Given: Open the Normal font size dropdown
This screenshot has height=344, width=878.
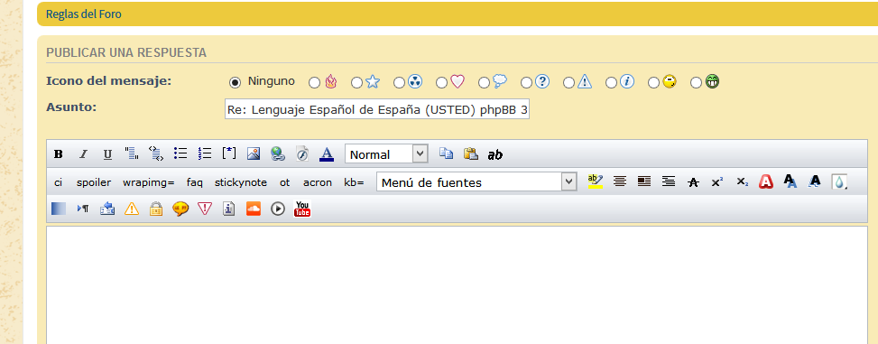Looking at the screenshot, I should point(386,154).
